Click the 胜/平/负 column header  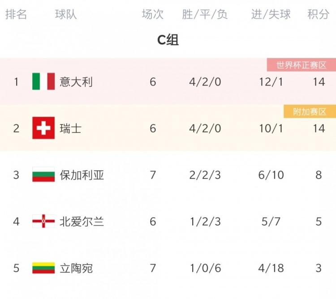tap(205, 14)
